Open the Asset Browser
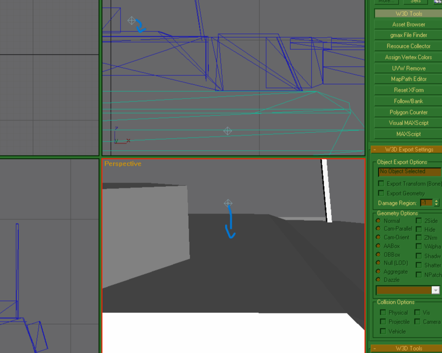Screen dimensions: 442x353 tap(408, 24)
